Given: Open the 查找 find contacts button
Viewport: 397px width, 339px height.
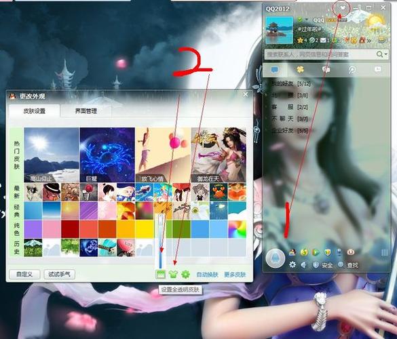Looking at the screenshot, I should coord(348,265).
